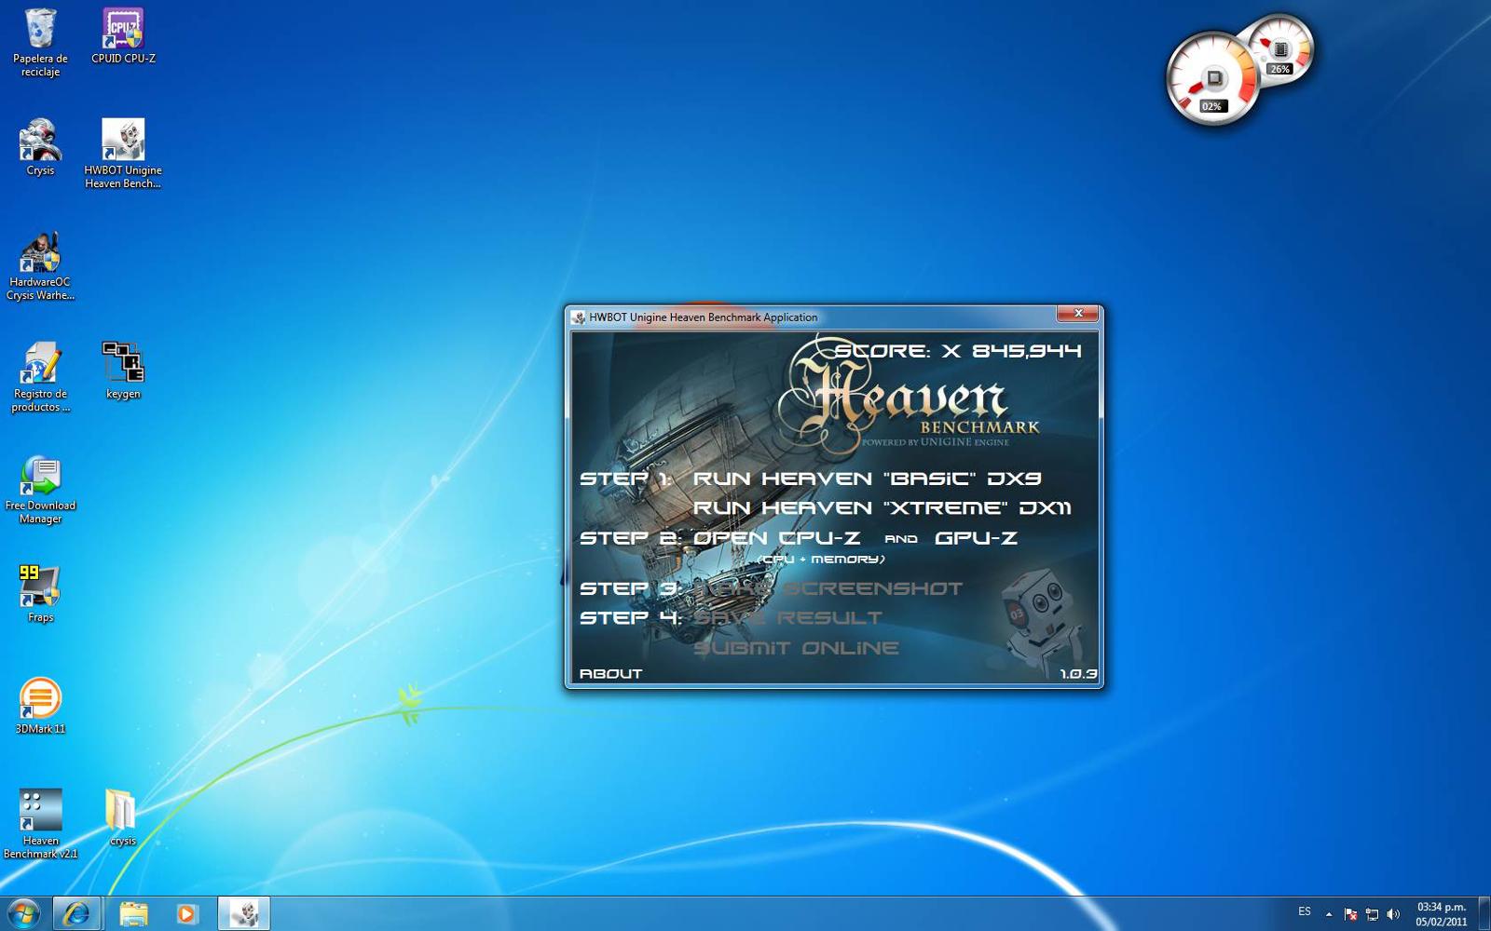
Task: Close the HWBOT Heaven Benchmark window
Action: coord(1078,314)
